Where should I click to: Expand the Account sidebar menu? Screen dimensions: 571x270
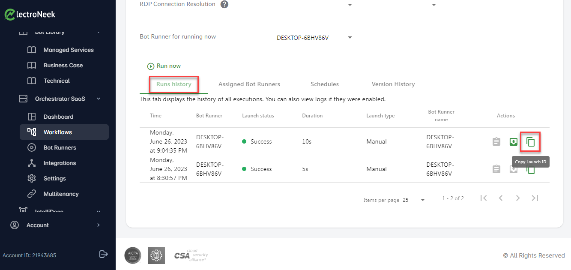coord(58,225)
